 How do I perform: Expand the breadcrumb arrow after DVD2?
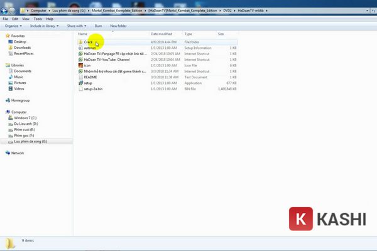[x=234, y=11]
